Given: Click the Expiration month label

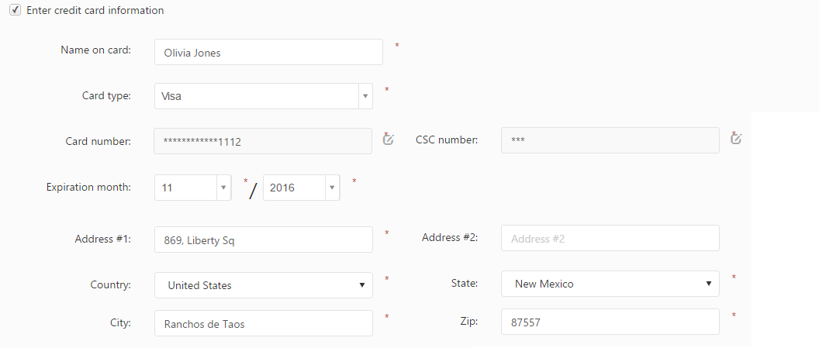Looking at the screenshot, I should pyautogui.click(x=88, y=188).
